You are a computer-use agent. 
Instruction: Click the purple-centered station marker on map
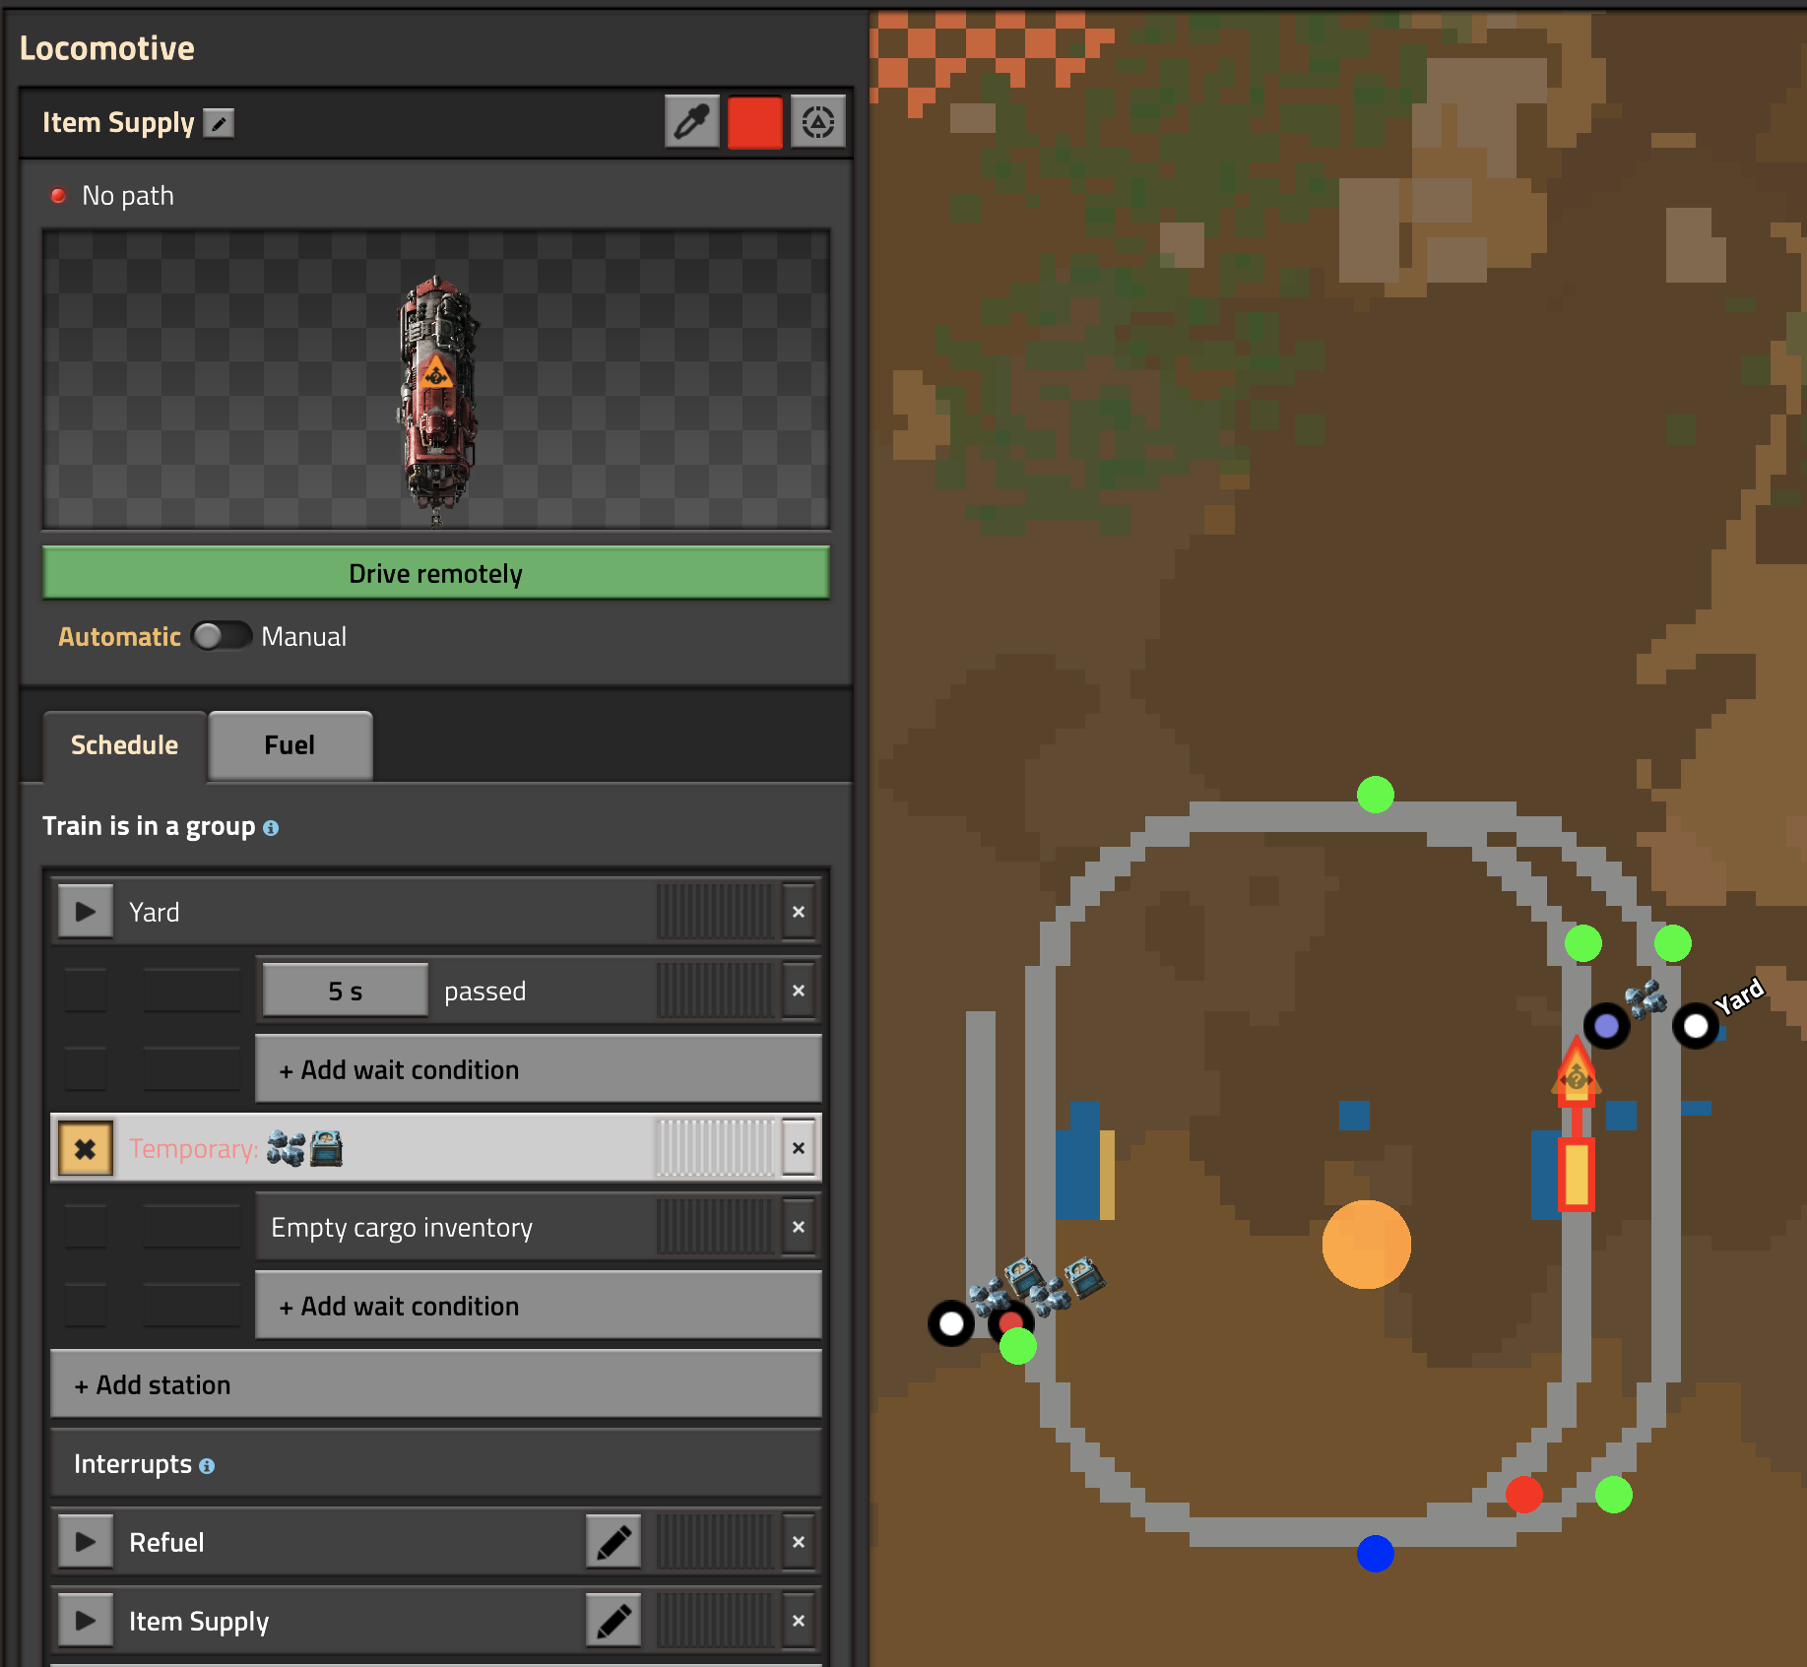point(1606,1026)
